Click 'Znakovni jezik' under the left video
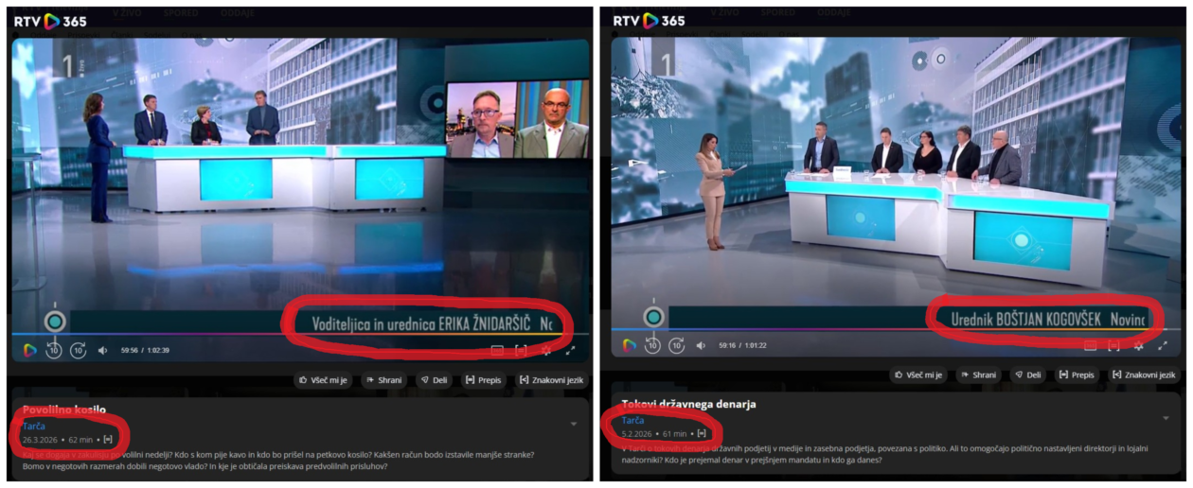This screenshot has width=1193, height=488. click(x=550, y=380)
